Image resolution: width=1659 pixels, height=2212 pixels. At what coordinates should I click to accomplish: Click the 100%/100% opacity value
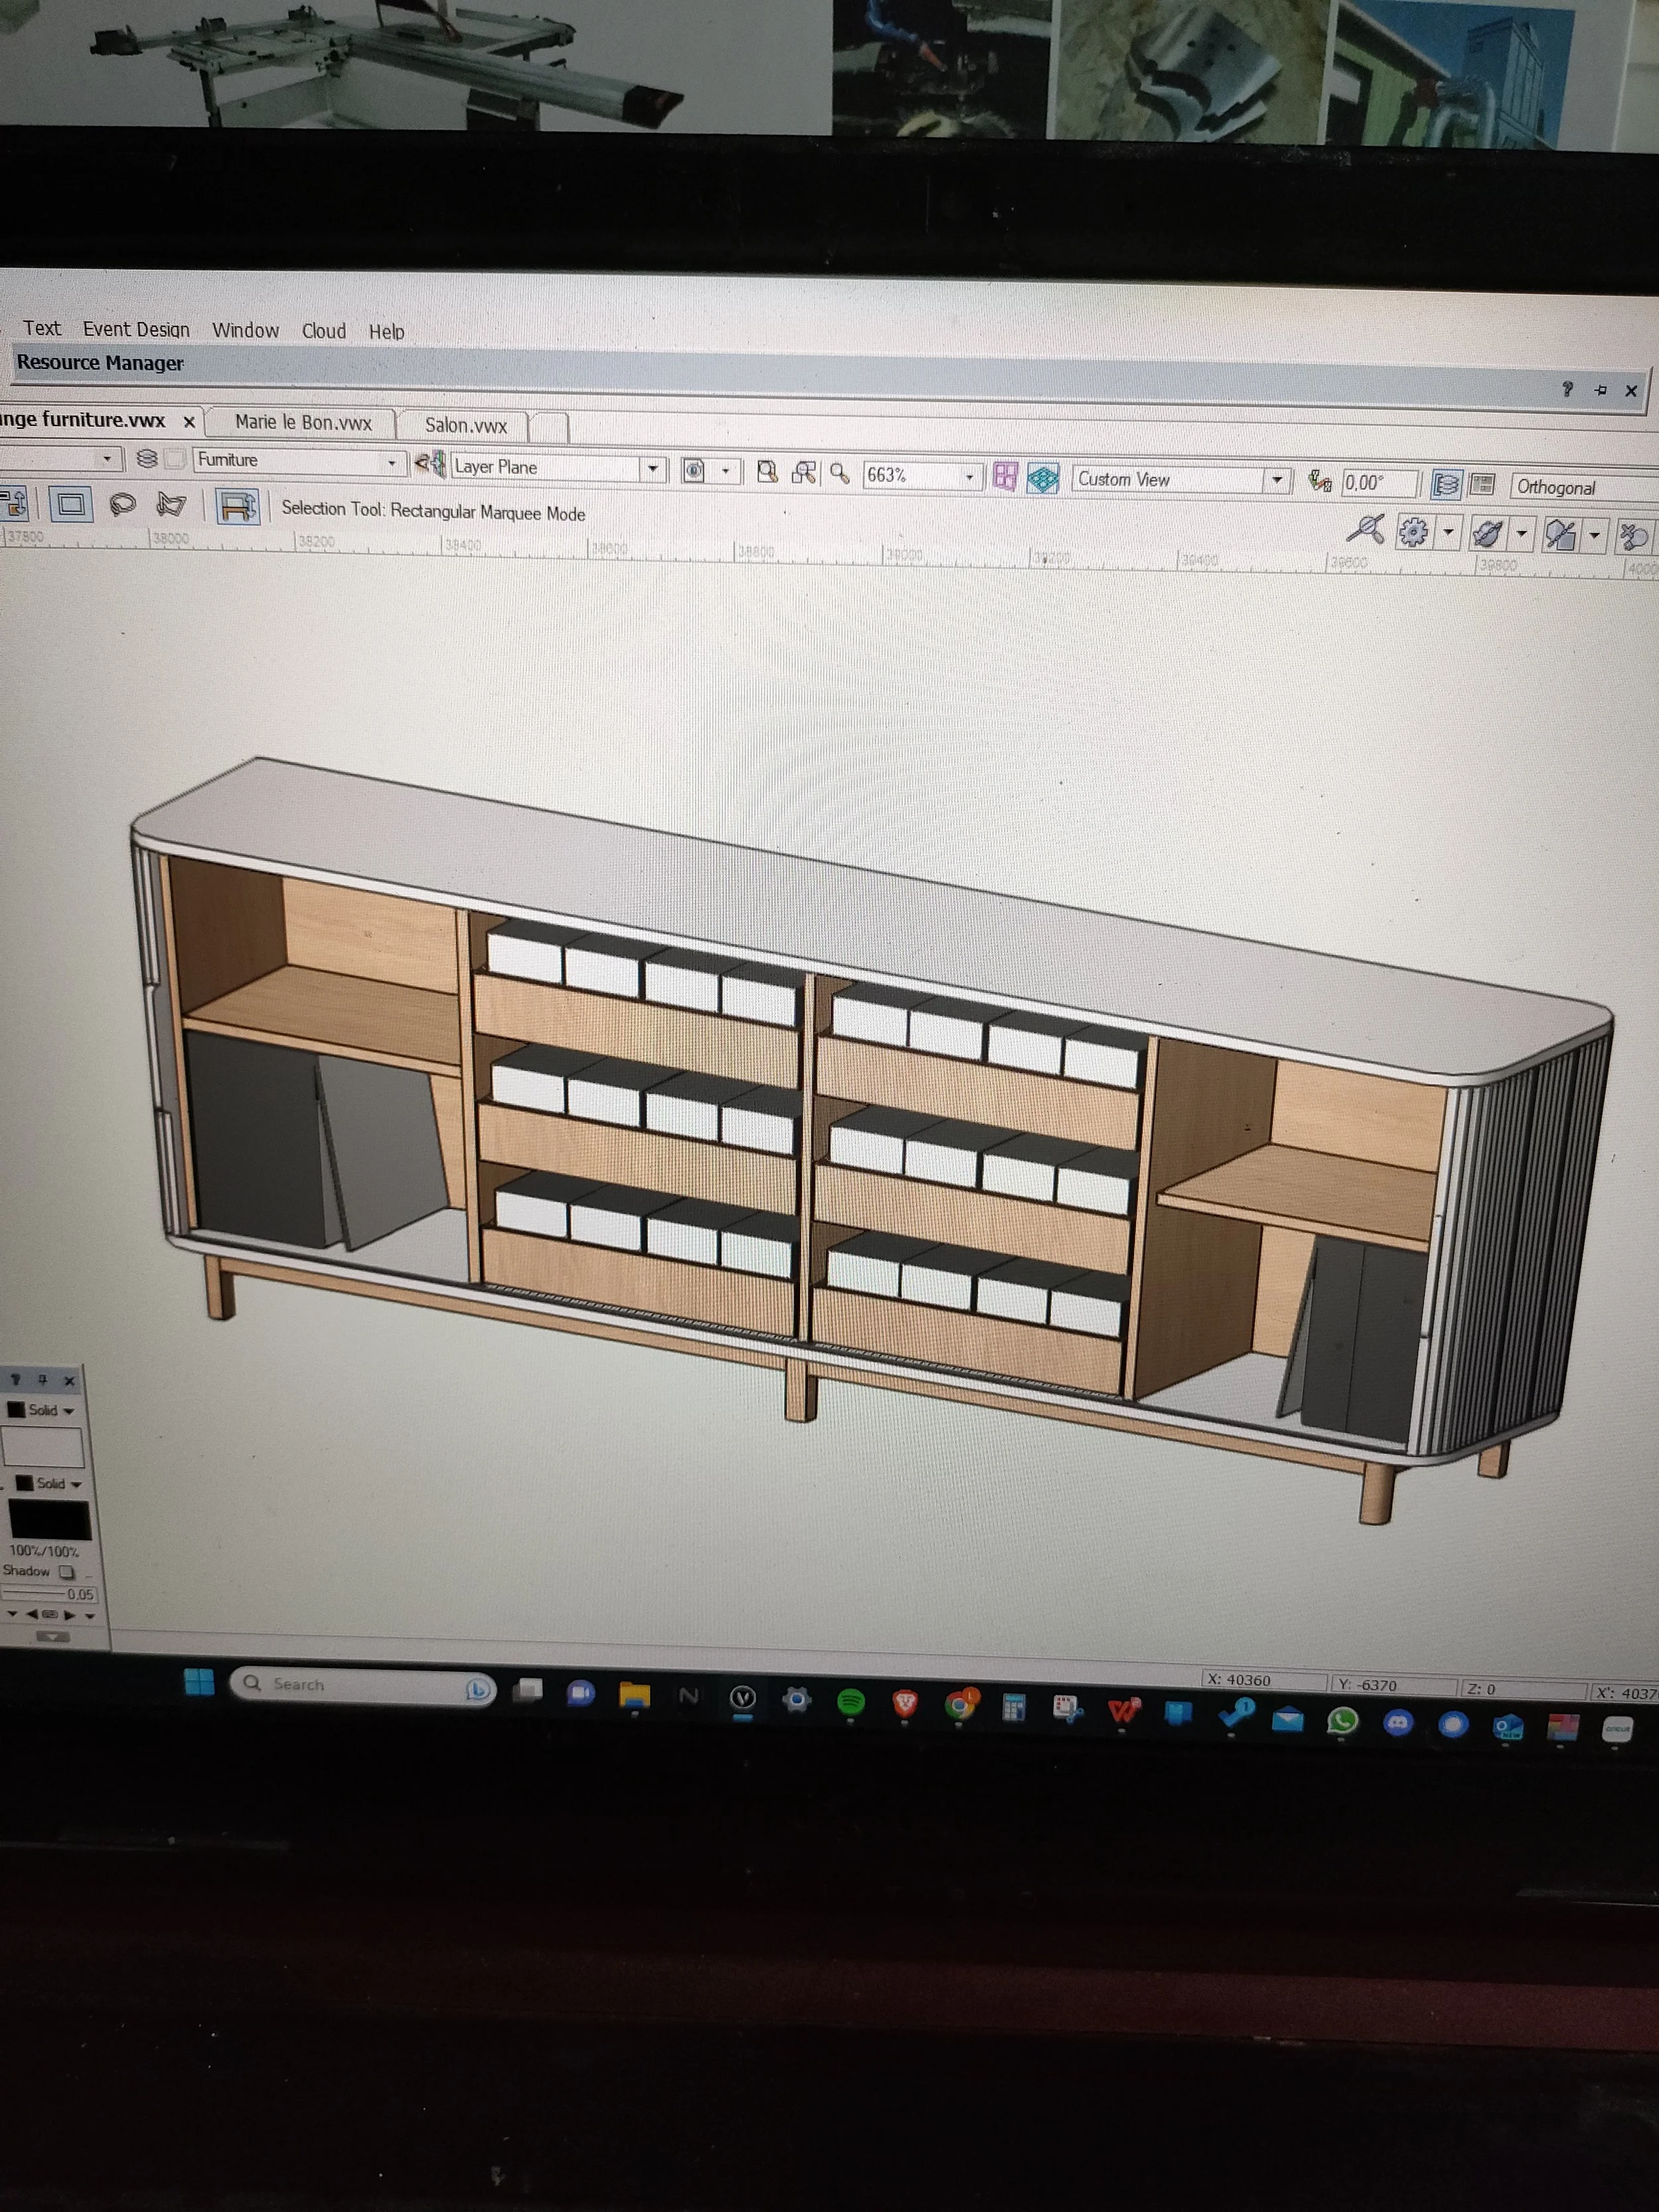tap(44, 1551)
